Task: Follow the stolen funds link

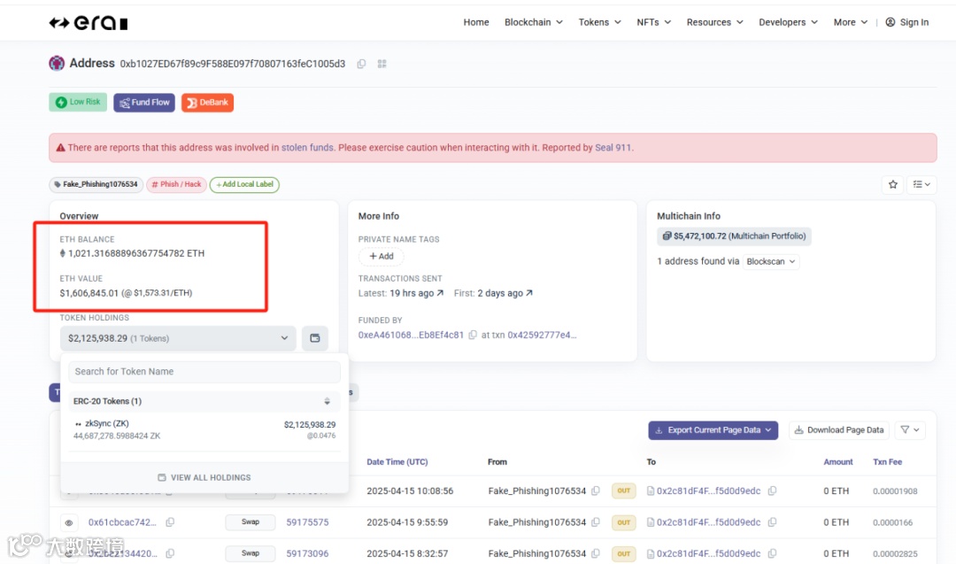Action: coord(307,148)
